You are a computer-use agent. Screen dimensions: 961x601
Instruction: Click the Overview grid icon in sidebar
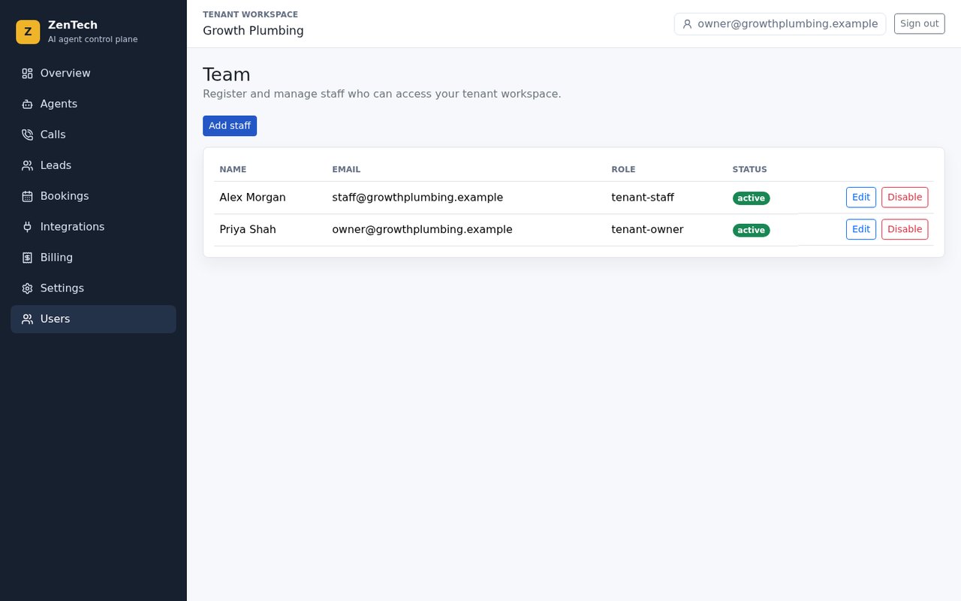pos(27,74)
